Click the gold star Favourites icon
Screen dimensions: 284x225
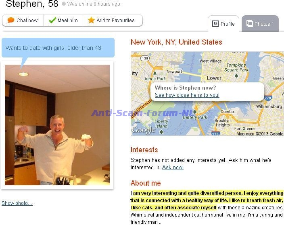(x=91, y=20)
